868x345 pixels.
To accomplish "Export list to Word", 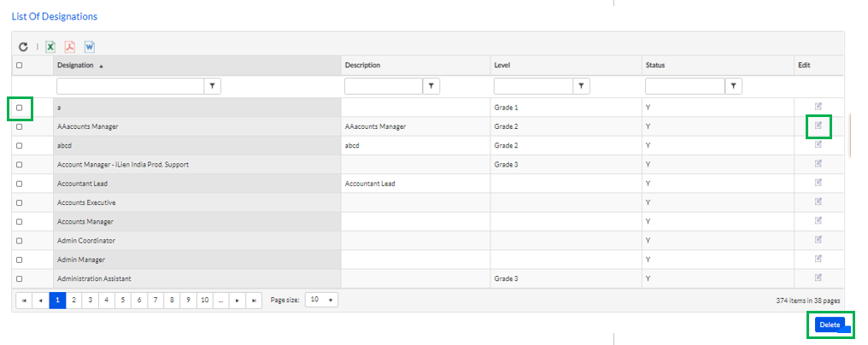I will [90, 48].
